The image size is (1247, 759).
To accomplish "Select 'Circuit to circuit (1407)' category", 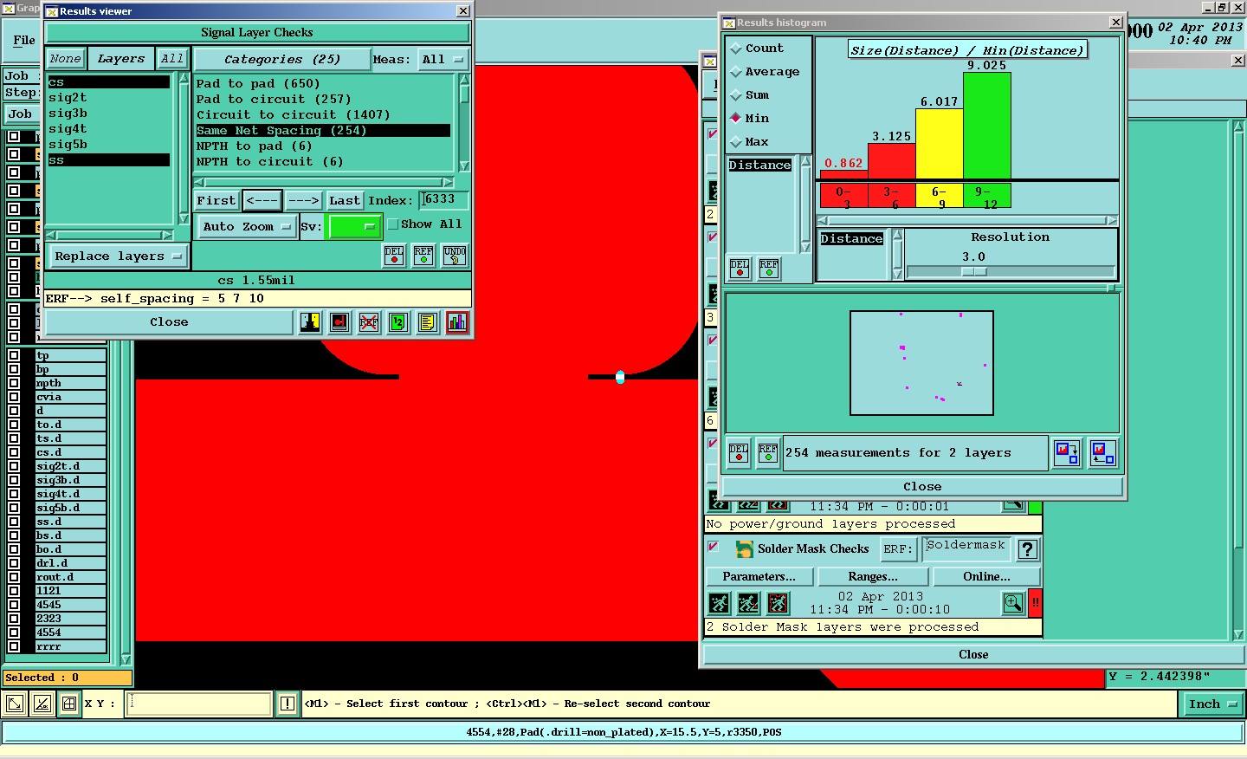I will [x=293, y=115].
